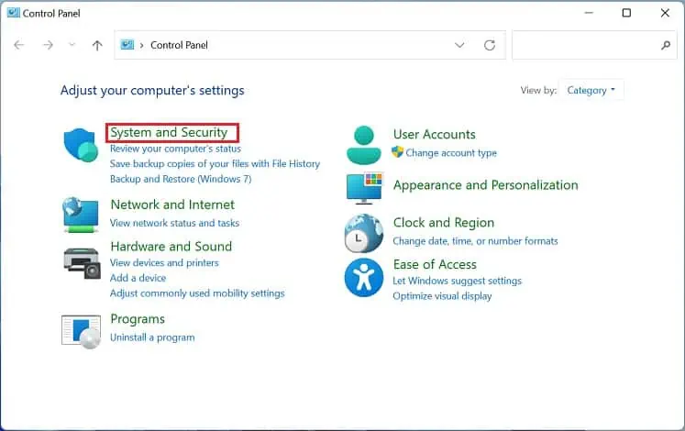Viewport: 685px width, 431px height.
Task: Open the User Accounts person icon
Action: [x=364, y=145]
